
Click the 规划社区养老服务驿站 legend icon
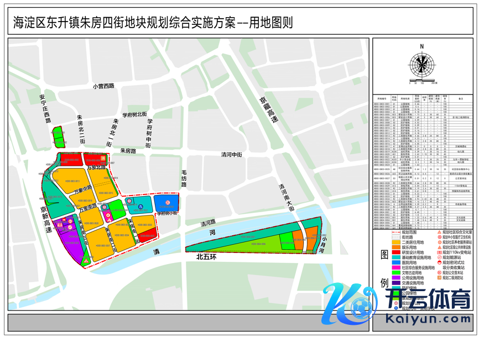(x=439, y=242)
